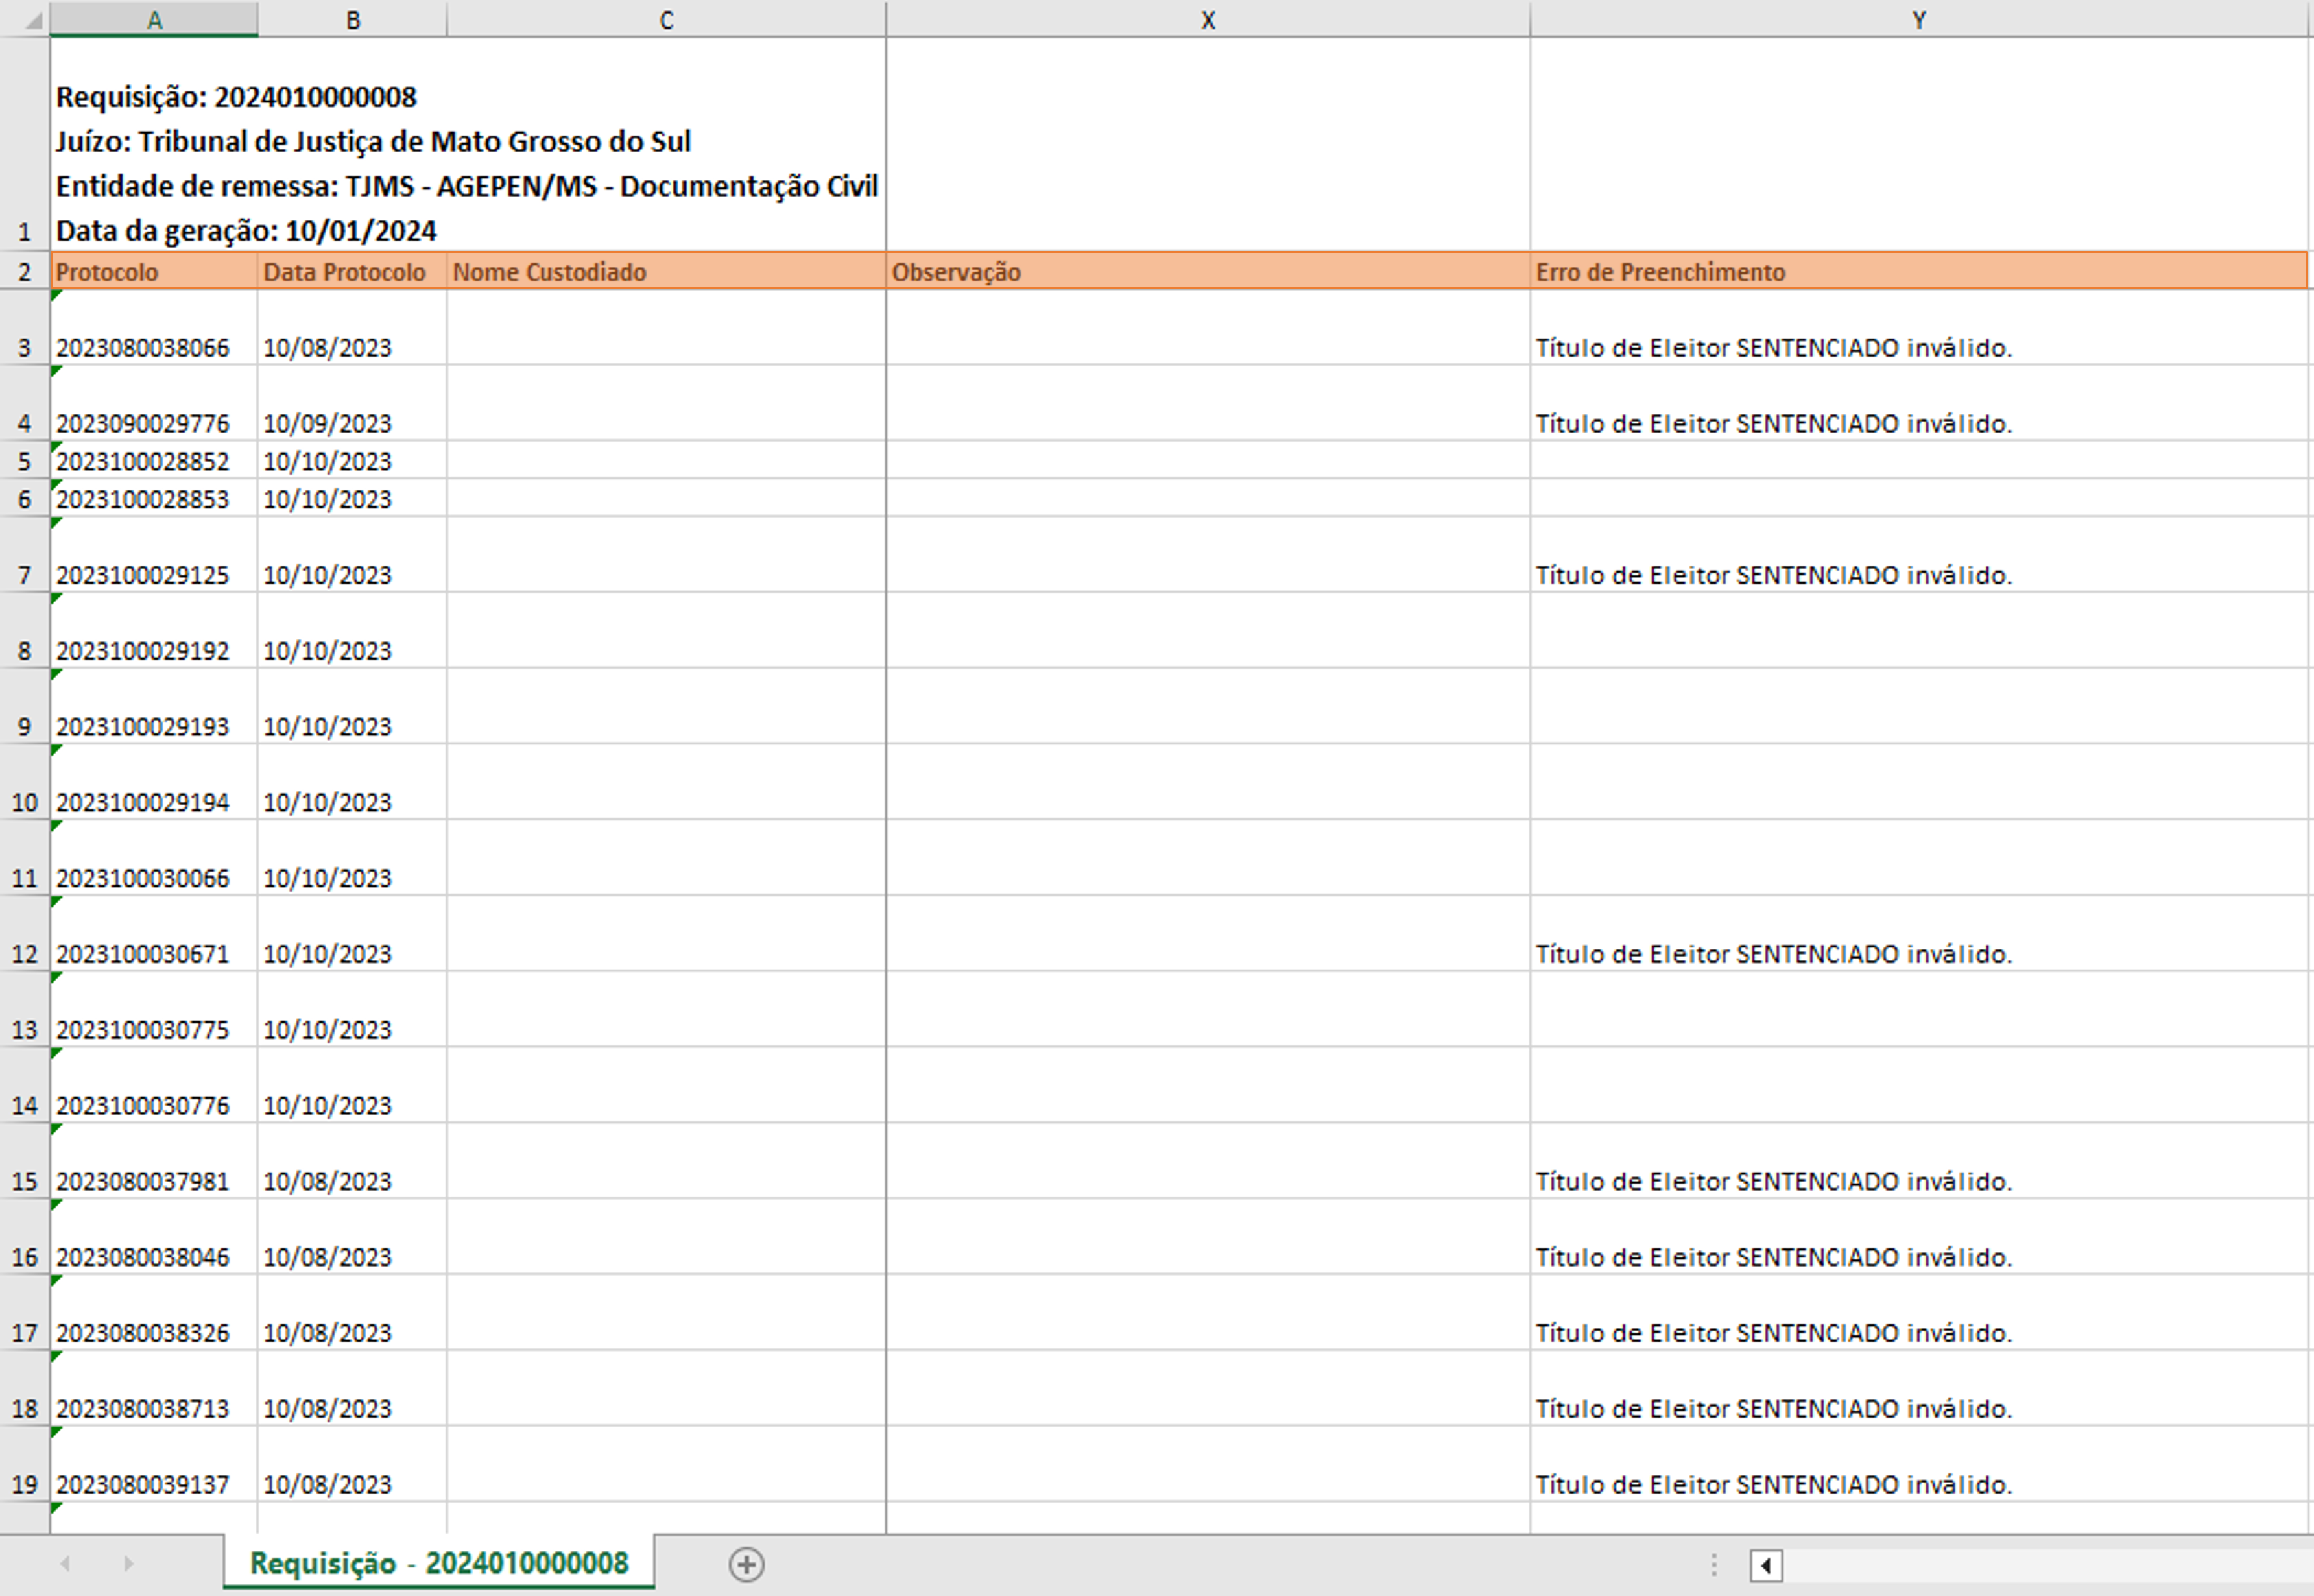Viewport: 2314px width, 1596px height.
Task: Click the Observação header cell
Action: pyautogui.click(x=1208, y=271)
